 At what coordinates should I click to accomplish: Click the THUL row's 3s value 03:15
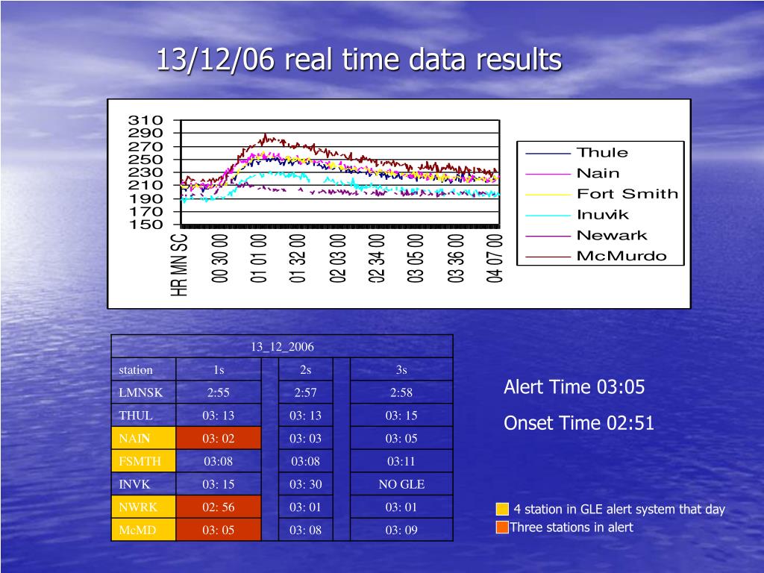coord(401,415)
